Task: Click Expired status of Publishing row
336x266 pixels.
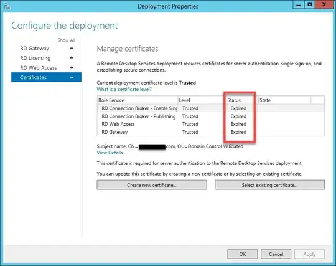Action: point(238,116)
